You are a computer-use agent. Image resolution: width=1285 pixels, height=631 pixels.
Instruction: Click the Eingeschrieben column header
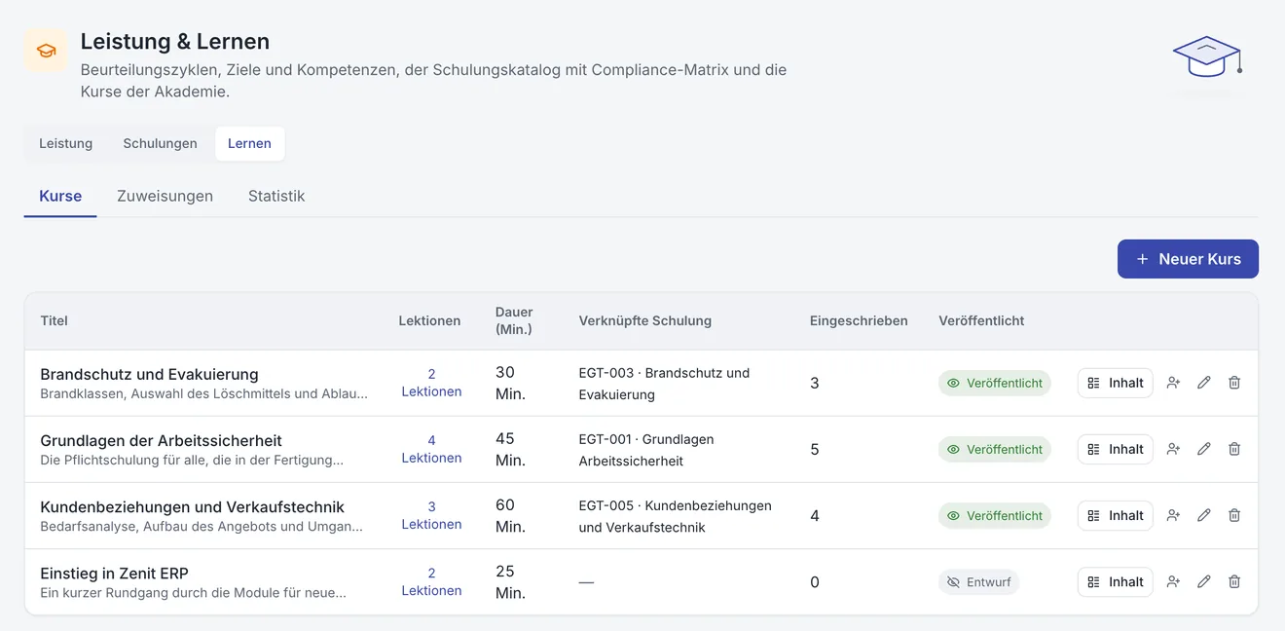click(x=859, y=320)
